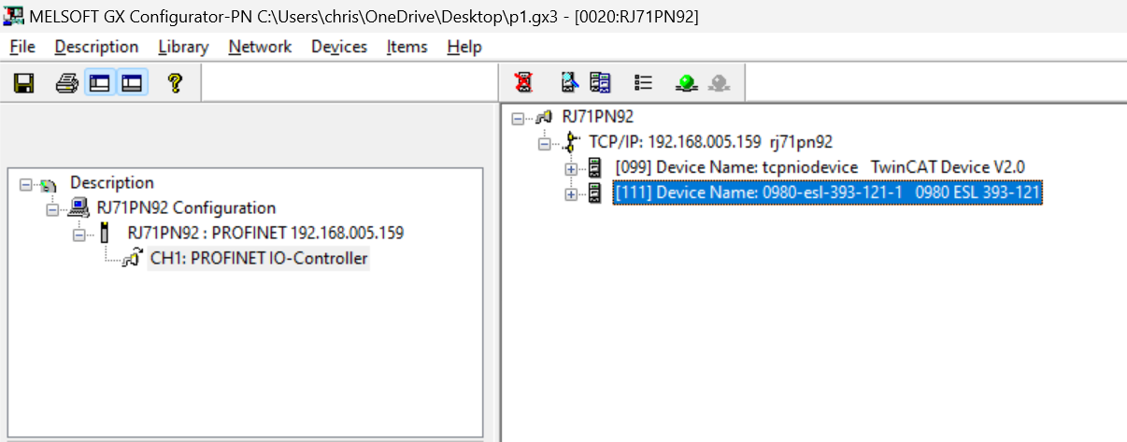Click the device icon beside [099] tcpniodevice
The height and width of the screenshot is (442, 1127).
tap(594, 168)
